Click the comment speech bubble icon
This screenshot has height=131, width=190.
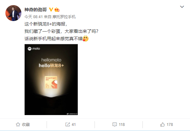click(x=115, y=125)
